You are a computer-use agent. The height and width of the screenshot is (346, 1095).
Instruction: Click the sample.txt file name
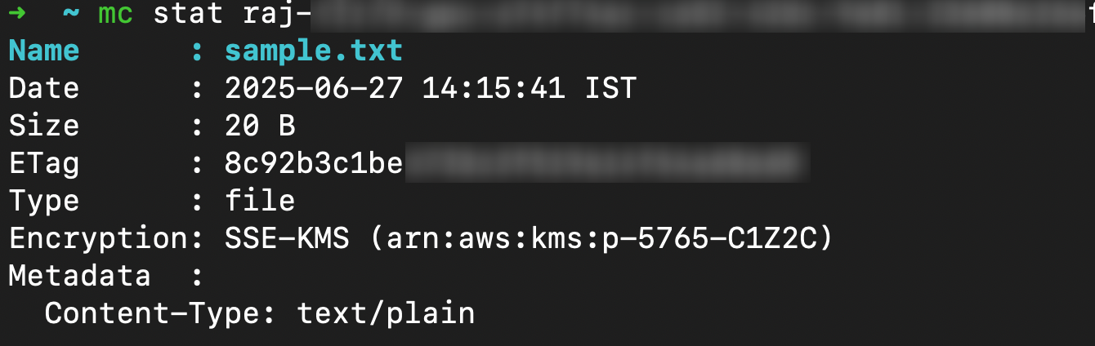[314, 51]
